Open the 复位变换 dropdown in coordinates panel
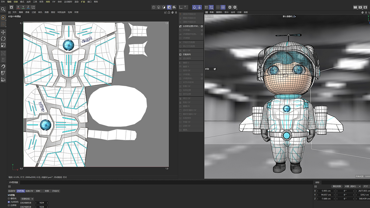370x208 pixels. click(x=337, y=186)
